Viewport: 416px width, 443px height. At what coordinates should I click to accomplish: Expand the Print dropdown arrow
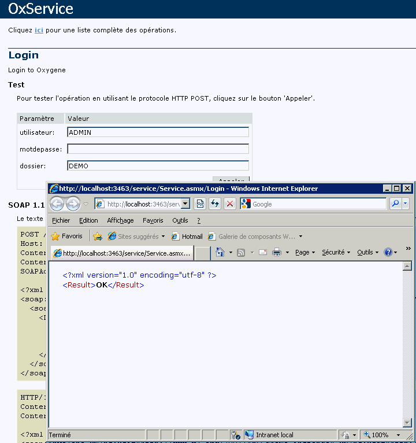click(x=287, y=252)
